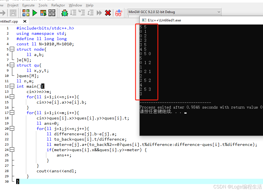Click the 'const ll N=1010,M=1010;' line
The width and height of the screenshot is (263, 191).
coord(45,44)
